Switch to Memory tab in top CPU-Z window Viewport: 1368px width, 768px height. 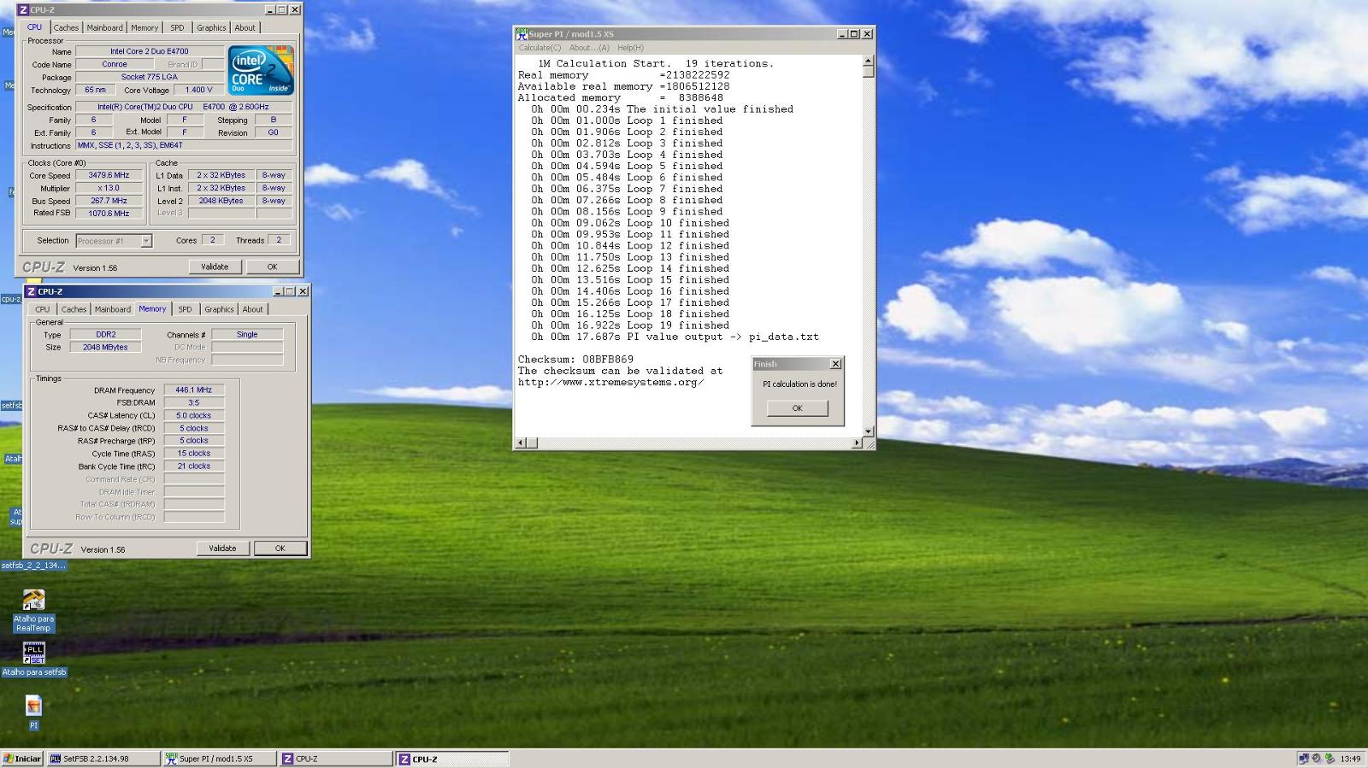pyautogui.click(x=144, y=27)
